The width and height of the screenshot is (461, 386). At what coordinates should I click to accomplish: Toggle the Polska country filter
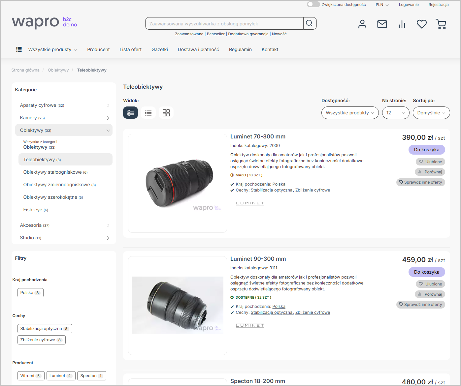(x=30, y=293)
